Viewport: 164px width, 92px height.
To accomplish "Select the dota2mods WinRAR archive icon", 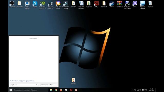I will (x=120, y=4).
